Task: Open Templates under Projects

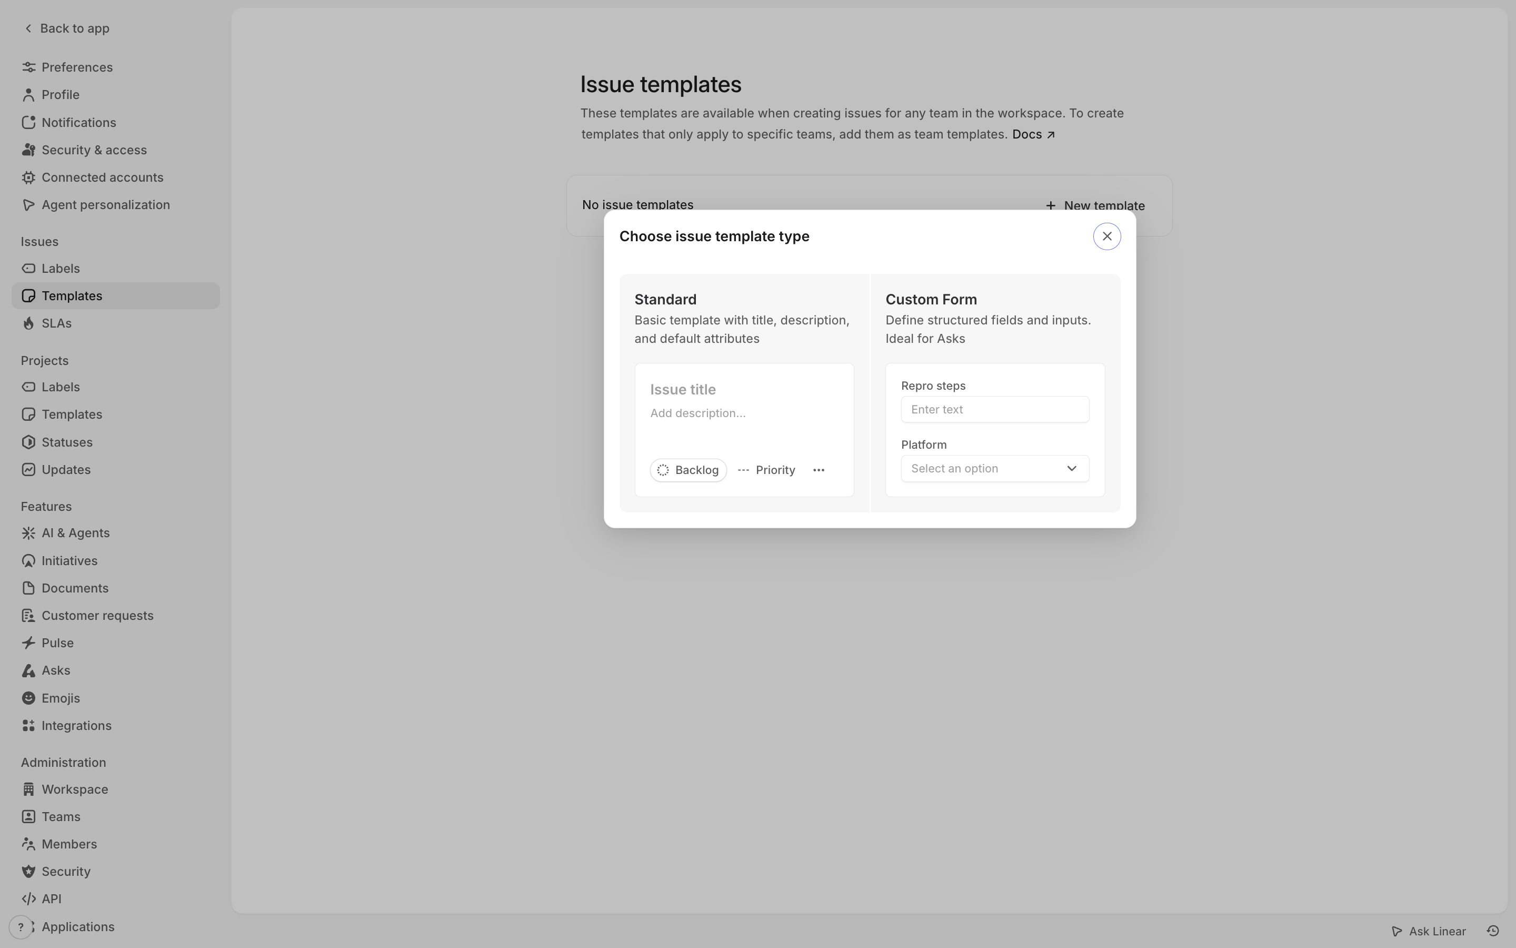Action: coord(115,414)
